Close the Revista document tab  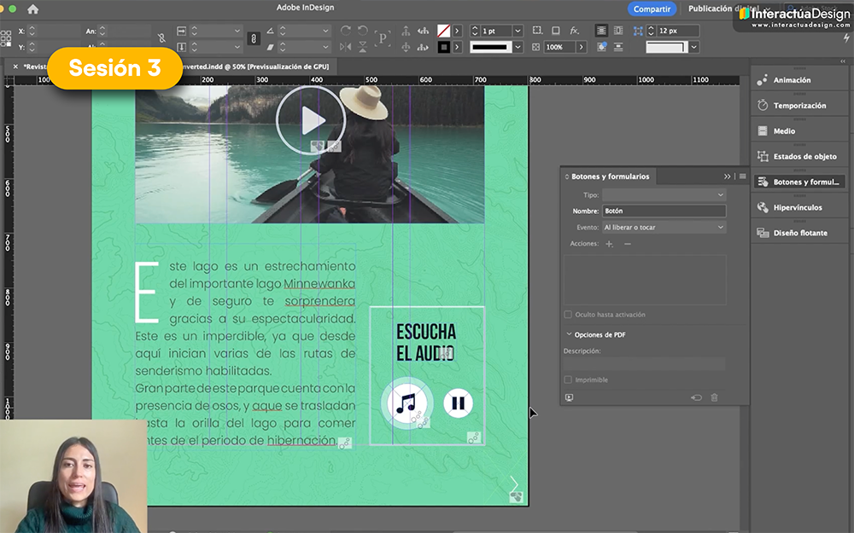coord(15,67)
